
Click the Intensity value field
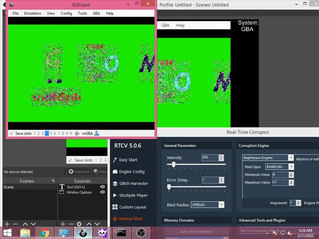pos(210,158)
